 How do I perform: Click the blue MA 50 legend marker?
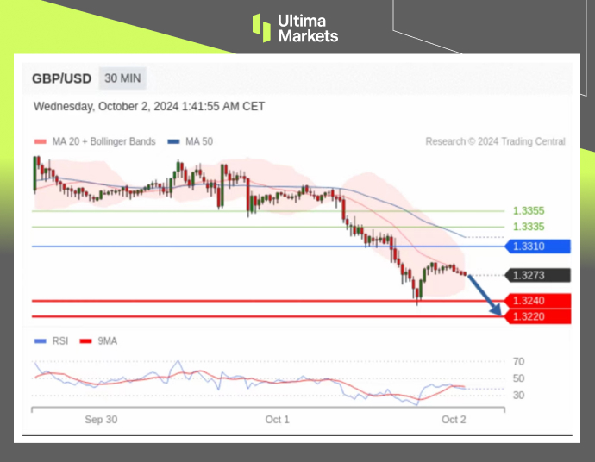173,141
